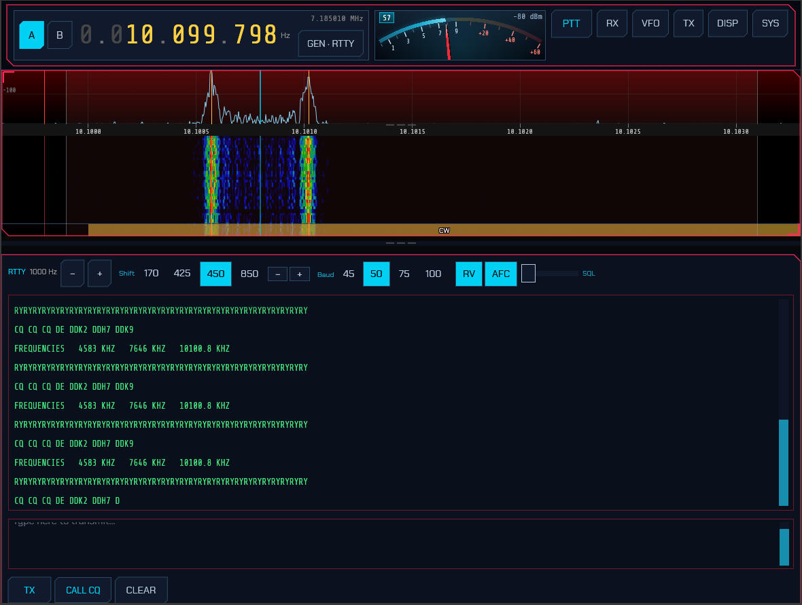Click the S-meter gauge

coord(460,35)
